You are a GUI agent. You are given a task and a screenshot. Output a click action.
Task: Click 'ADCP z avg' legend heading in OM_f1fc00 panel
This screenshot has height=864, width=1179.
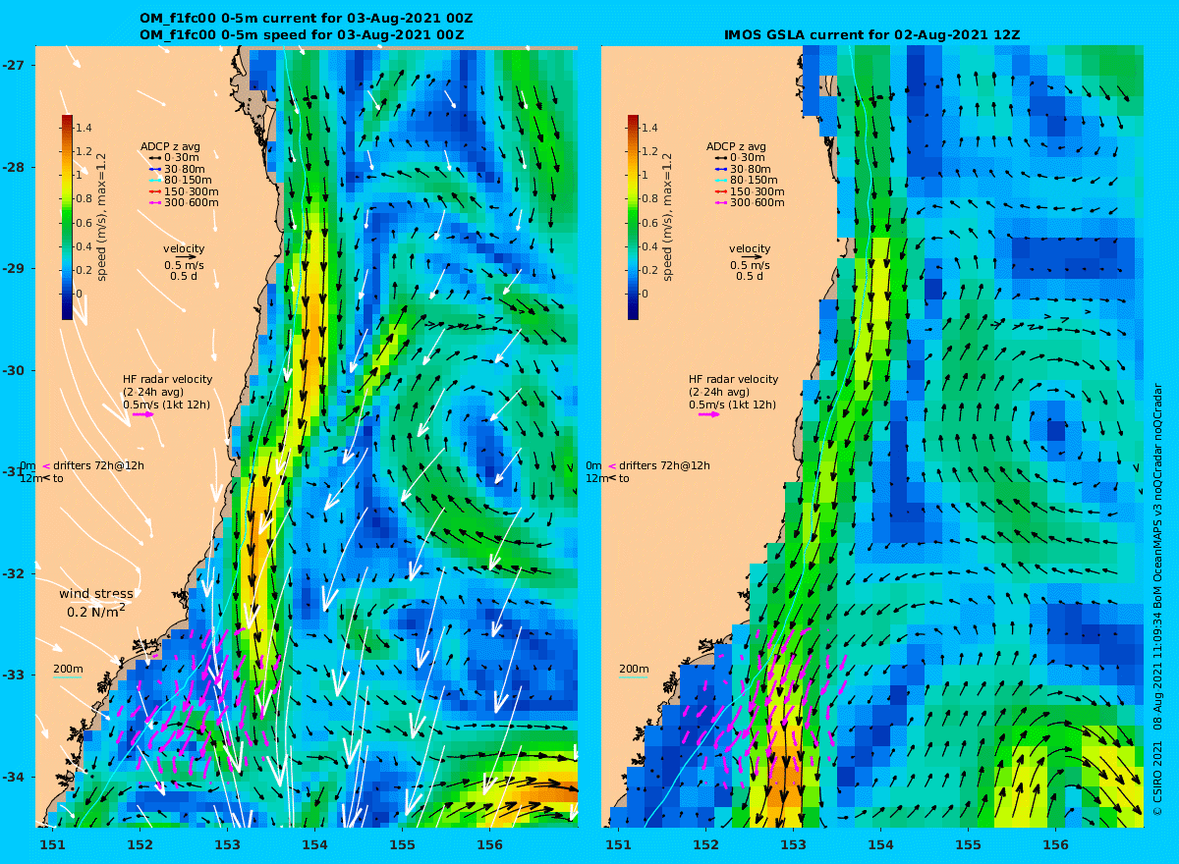click(170, 147)
